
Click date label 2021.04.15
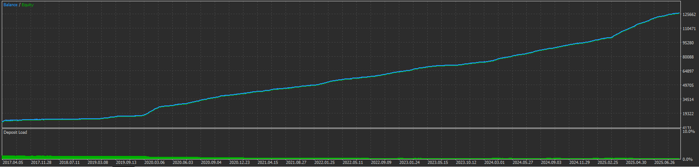point(268,163)
